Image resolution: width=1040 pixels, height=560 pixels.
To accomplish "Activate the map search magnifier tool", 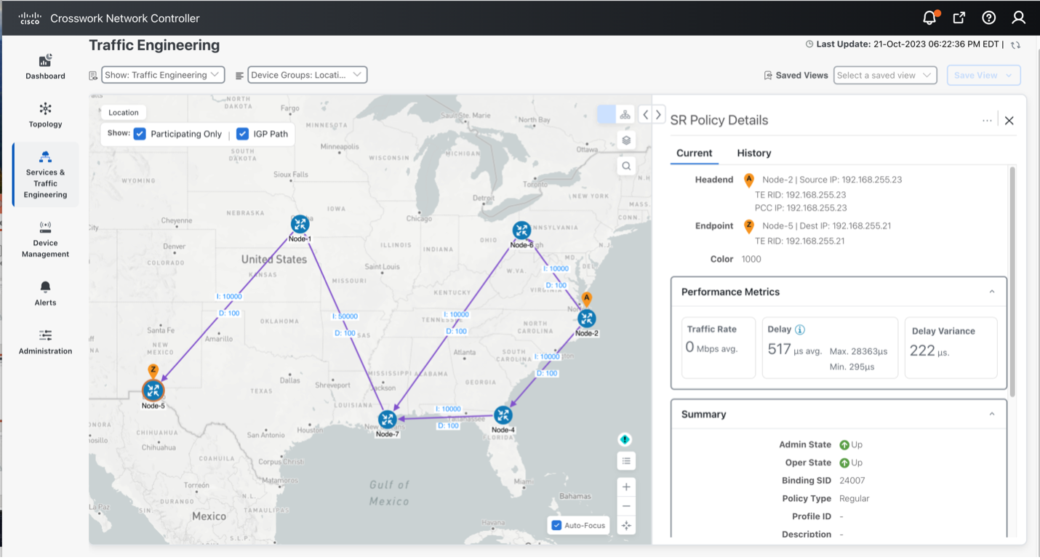I will coord(625,165).
